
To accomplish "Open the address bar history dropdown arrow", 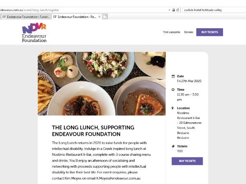I will click(169, 10).
